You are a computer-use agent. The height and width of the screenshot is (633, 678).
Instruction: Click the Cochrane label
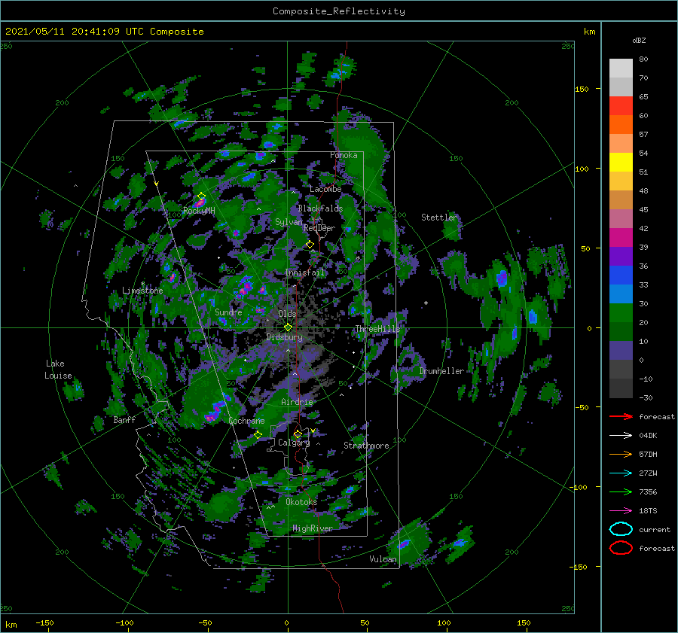coord(246,421)
